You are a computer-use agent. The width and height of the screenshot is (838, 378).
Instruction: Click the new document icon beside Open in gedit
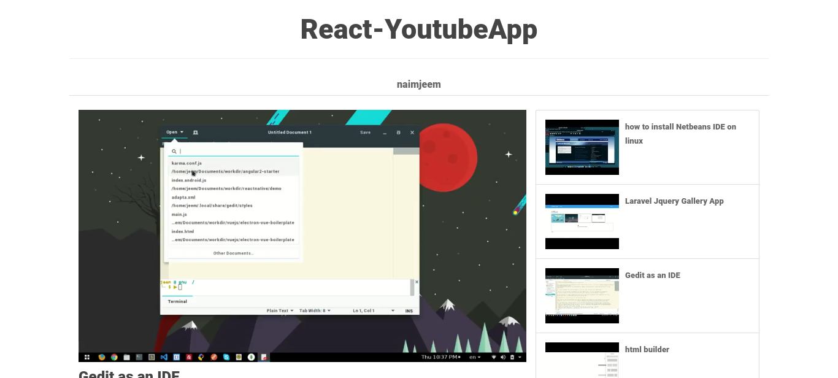(195, 133)
